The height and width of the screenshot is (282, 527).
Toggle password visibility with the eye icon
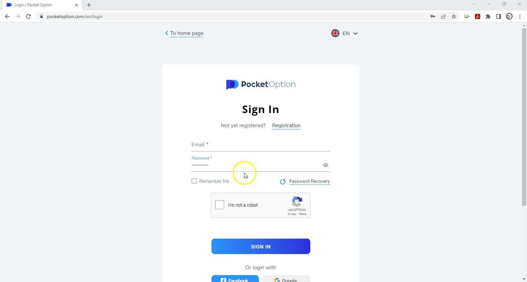pos(325,165)
